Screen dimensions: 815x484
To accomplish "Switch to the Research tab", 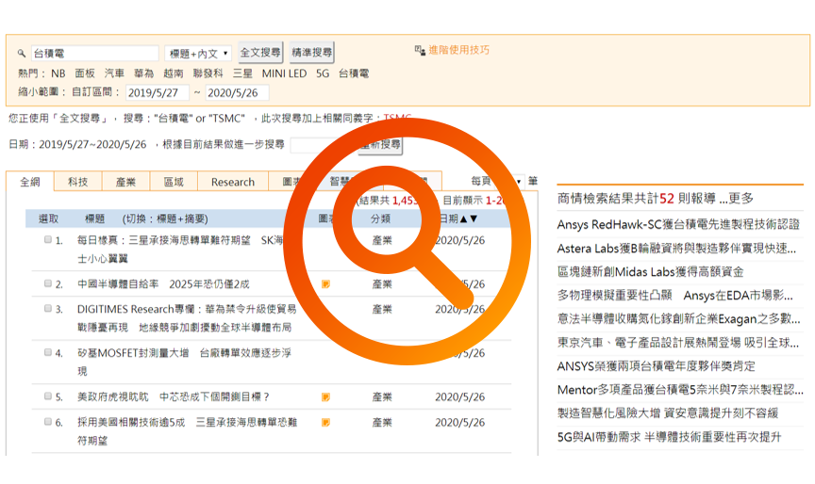I will (x=233, y=182).
